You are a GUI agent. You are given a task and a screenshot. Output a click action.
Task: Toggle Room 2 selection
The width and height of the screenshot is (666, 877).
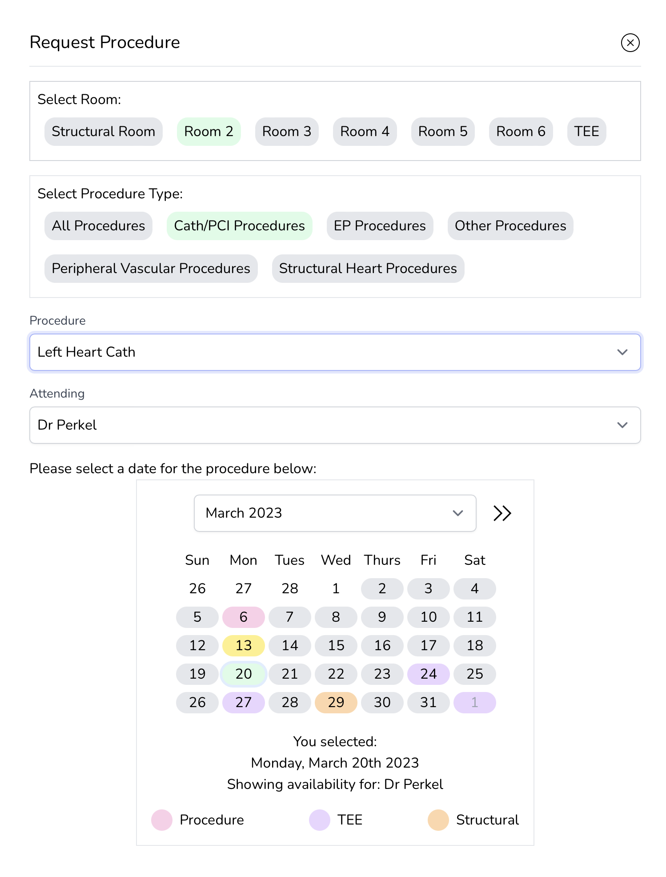tap(209, 132)
